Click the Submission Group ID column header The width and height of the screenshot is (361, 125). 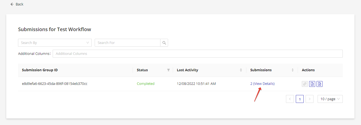(40, 70)
